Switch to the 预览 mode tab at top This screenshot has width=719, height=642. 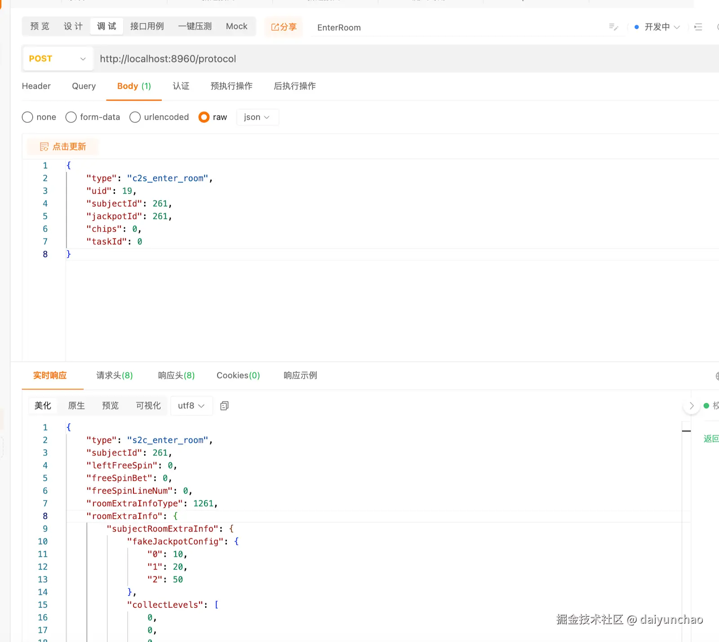pos(40,27)
